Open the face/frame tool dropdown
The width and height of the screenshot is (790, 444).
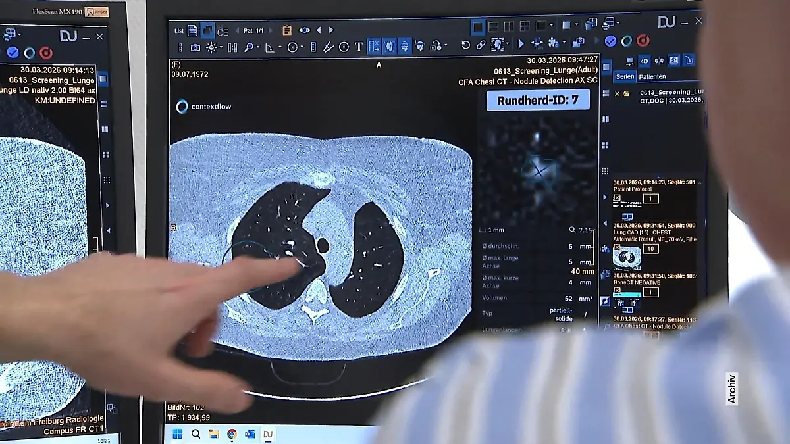tap(508, 43)
